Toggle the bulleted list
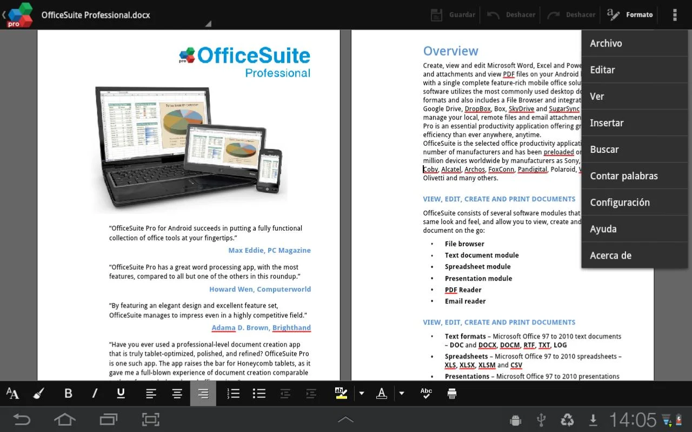 (x=259, y=394)
